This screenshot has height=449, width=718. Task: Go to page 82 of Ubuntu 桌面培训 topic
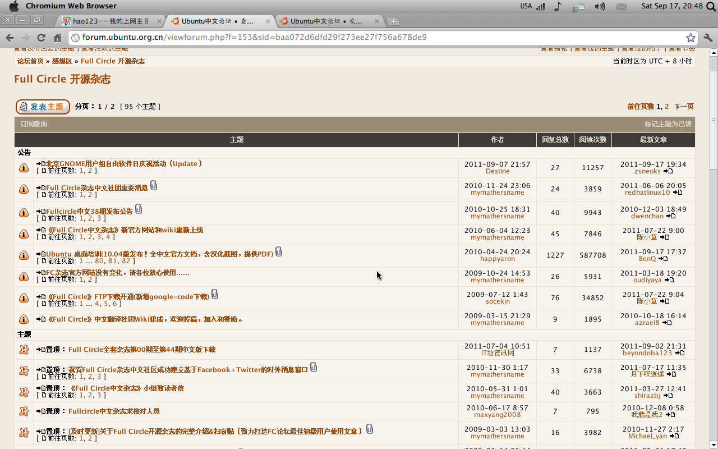click(x=126, y=261)
